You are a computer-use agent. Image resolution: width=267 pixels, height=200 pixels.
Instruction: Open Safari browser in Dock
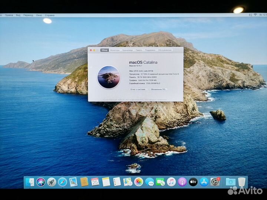coord(63,182)
